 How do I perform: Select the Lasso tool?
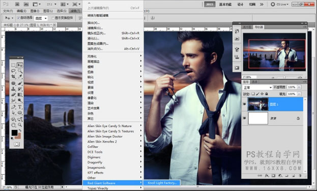click(x=14, y=71)
